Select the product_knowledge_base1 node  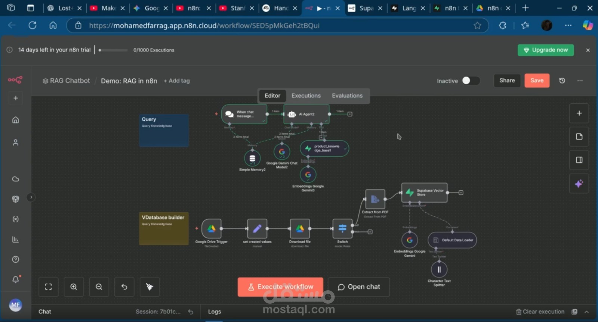[324, 149]
